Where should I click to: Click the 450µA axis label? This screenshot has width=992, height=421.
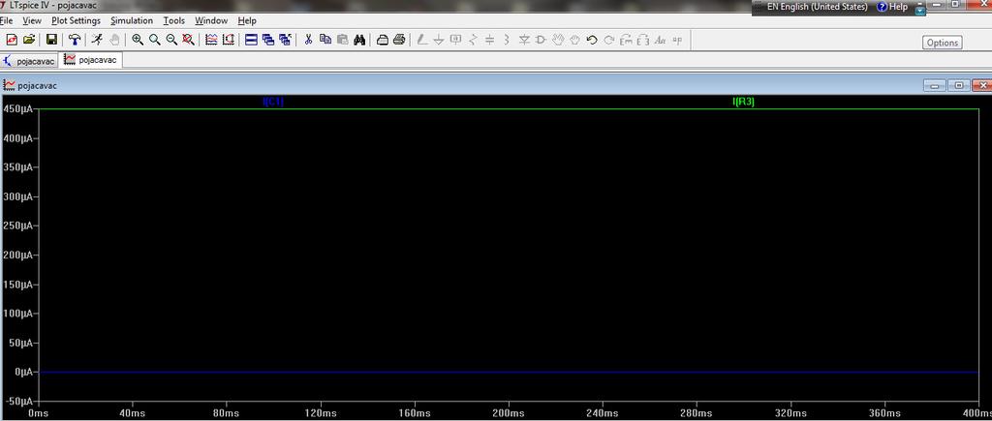click(x=18, y=108)
